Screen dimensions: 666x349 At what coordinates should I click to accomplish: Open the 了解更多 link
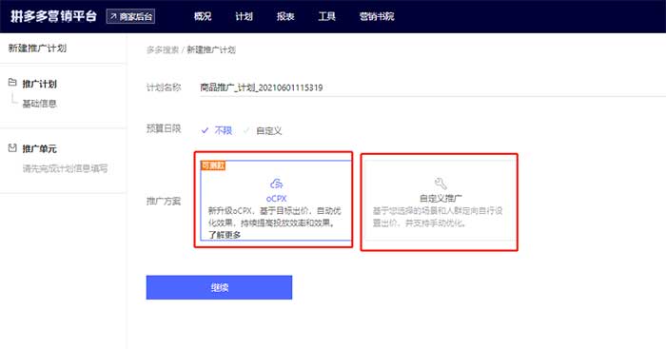coord(225,235)
